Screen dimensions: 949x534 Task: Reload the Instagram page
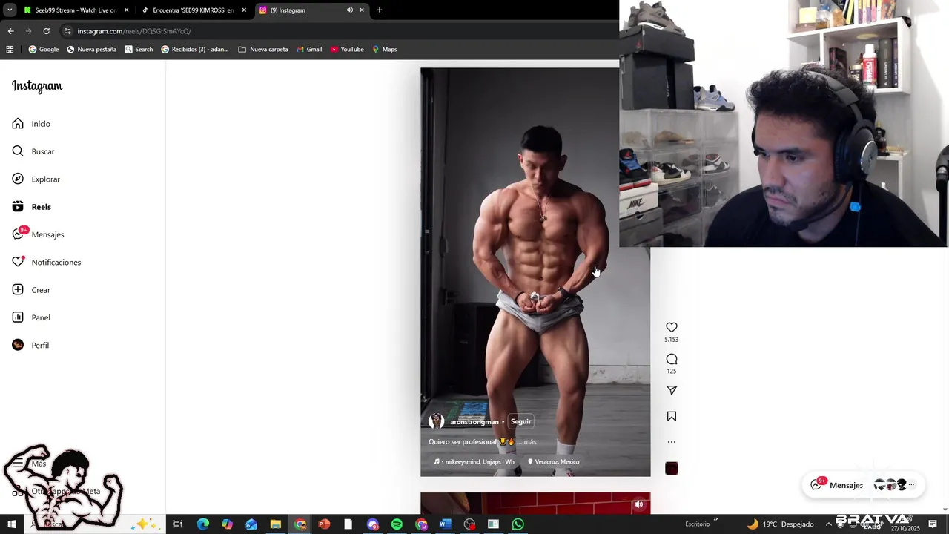[x=46, y=31]
